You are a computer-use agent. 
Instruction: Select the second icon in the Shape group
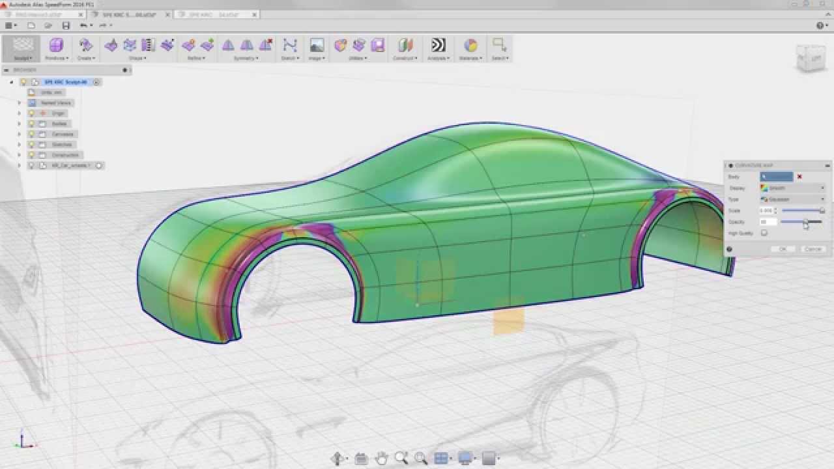coord(130,45)
